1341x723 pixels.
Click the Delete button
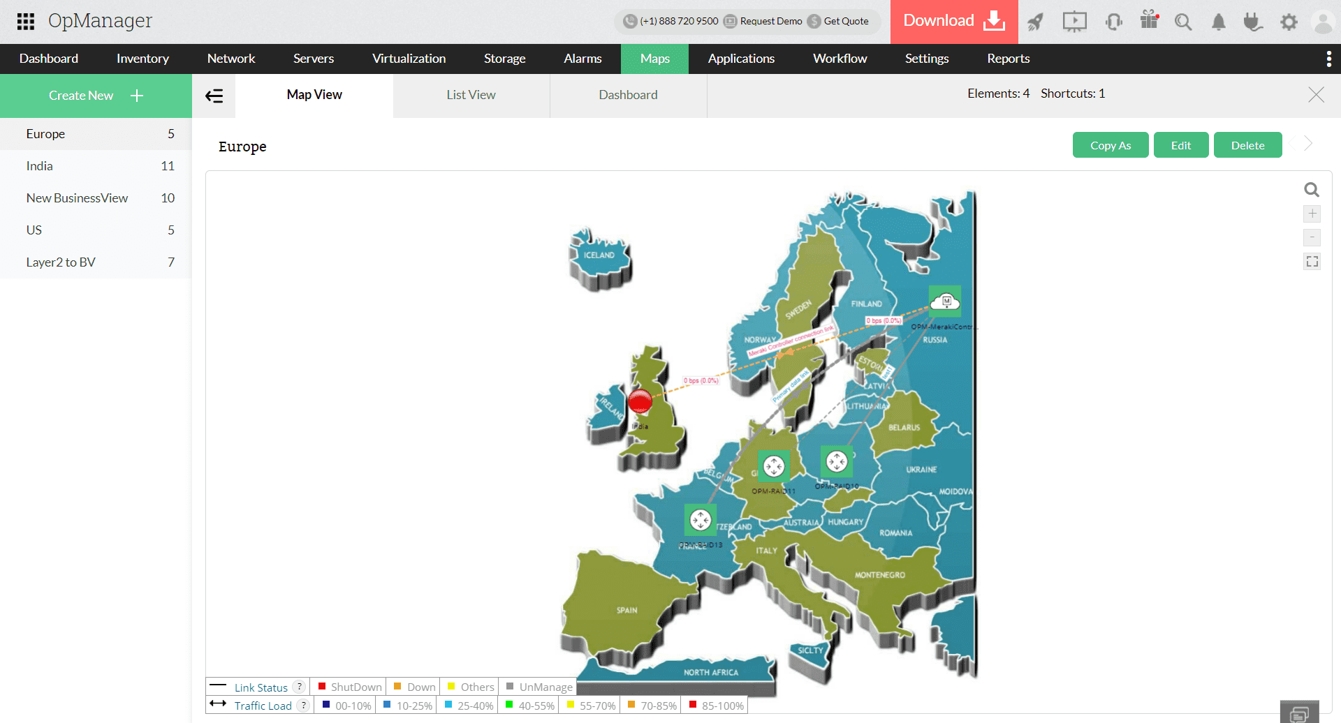pos(1248,145)
